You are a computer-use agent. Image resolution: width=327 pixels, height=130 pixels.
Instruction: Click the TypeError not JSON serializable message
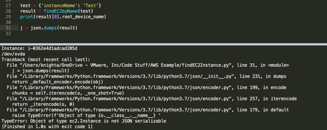pyautogui.click(x=84, y=121)
